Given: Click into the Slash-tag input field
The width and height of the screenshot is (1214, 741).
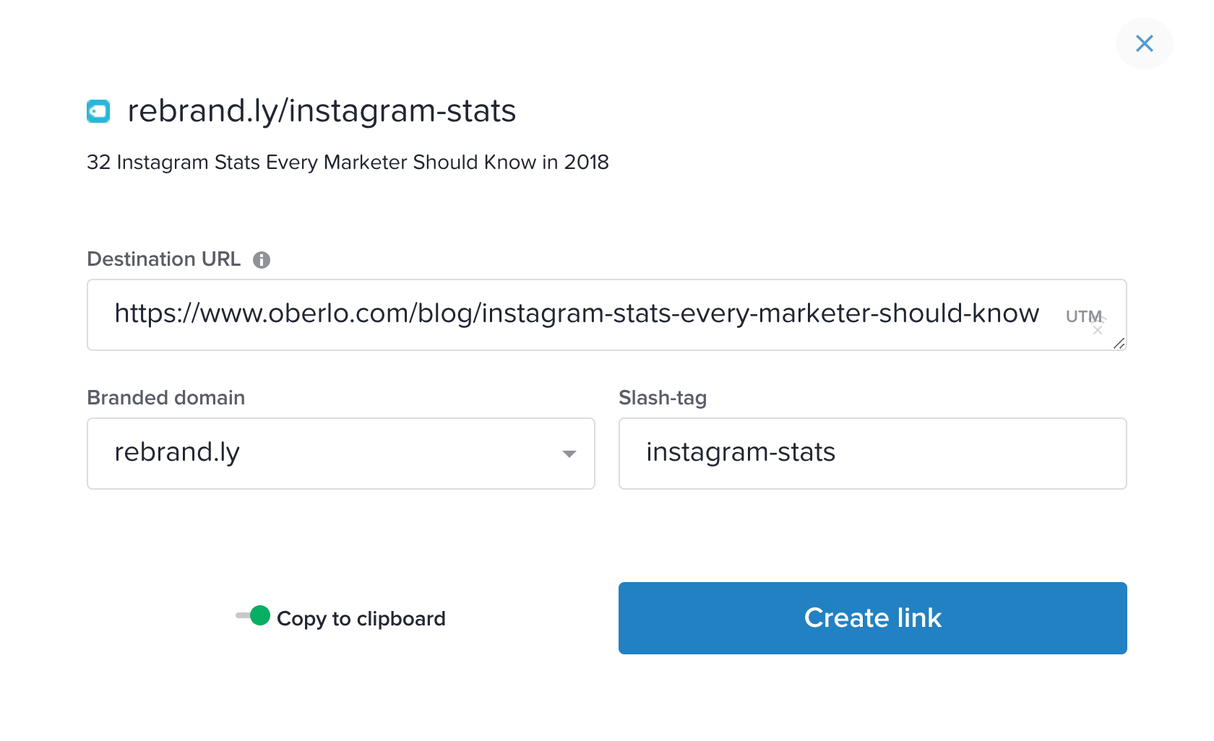Looking at the screenshot, I should click(x=872, y=454).
